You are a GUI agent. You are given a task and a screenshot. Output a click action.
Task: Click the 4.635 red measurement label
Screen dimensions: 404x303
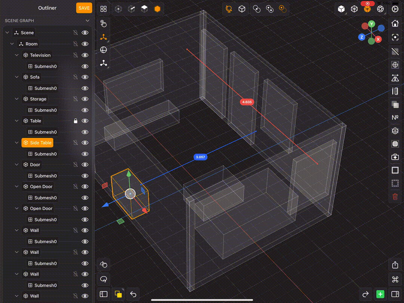pos(247,102)
